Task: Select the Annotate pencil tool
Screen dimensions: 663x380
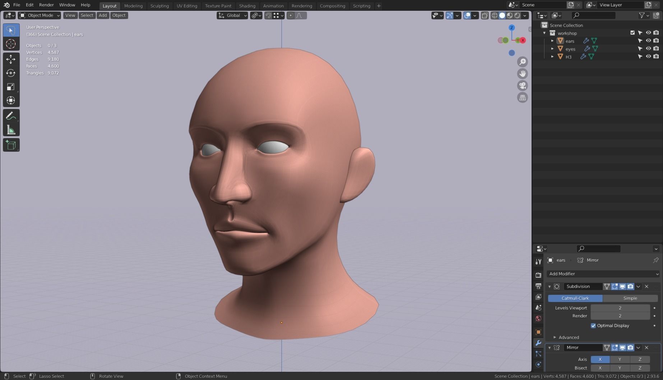Action: click(11, 116)
